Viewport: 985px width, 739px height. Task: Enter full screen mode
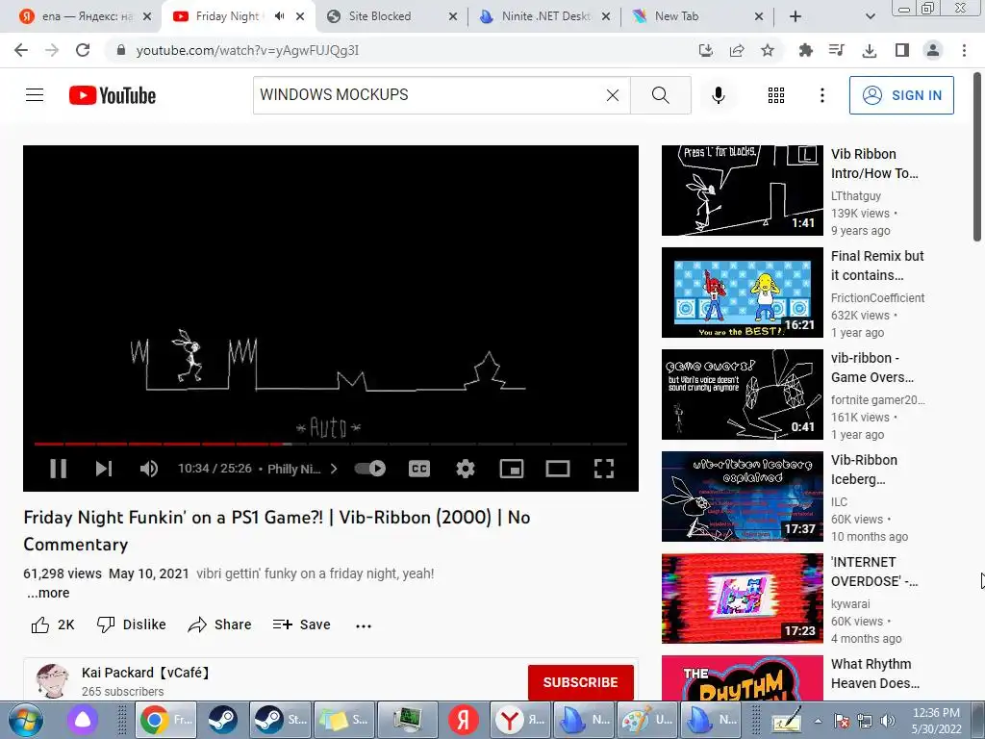(604, 469)
